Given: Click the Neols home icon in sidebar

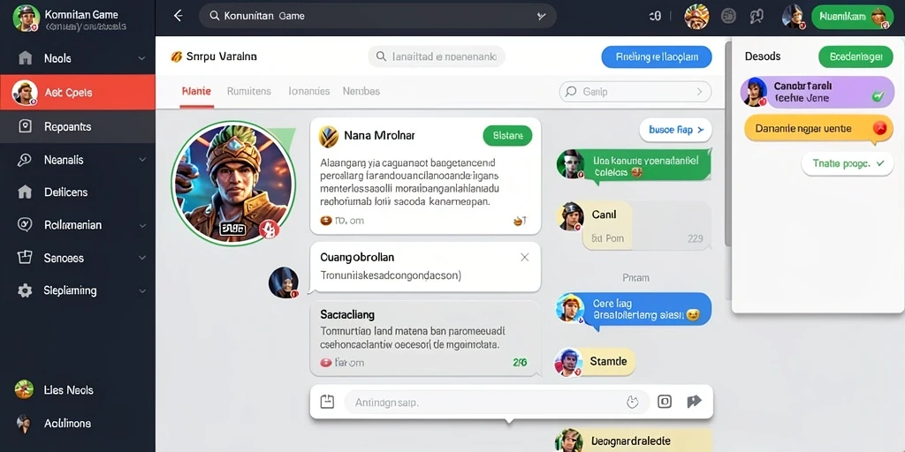Looking at the screenshot, I should coord(25,57).
